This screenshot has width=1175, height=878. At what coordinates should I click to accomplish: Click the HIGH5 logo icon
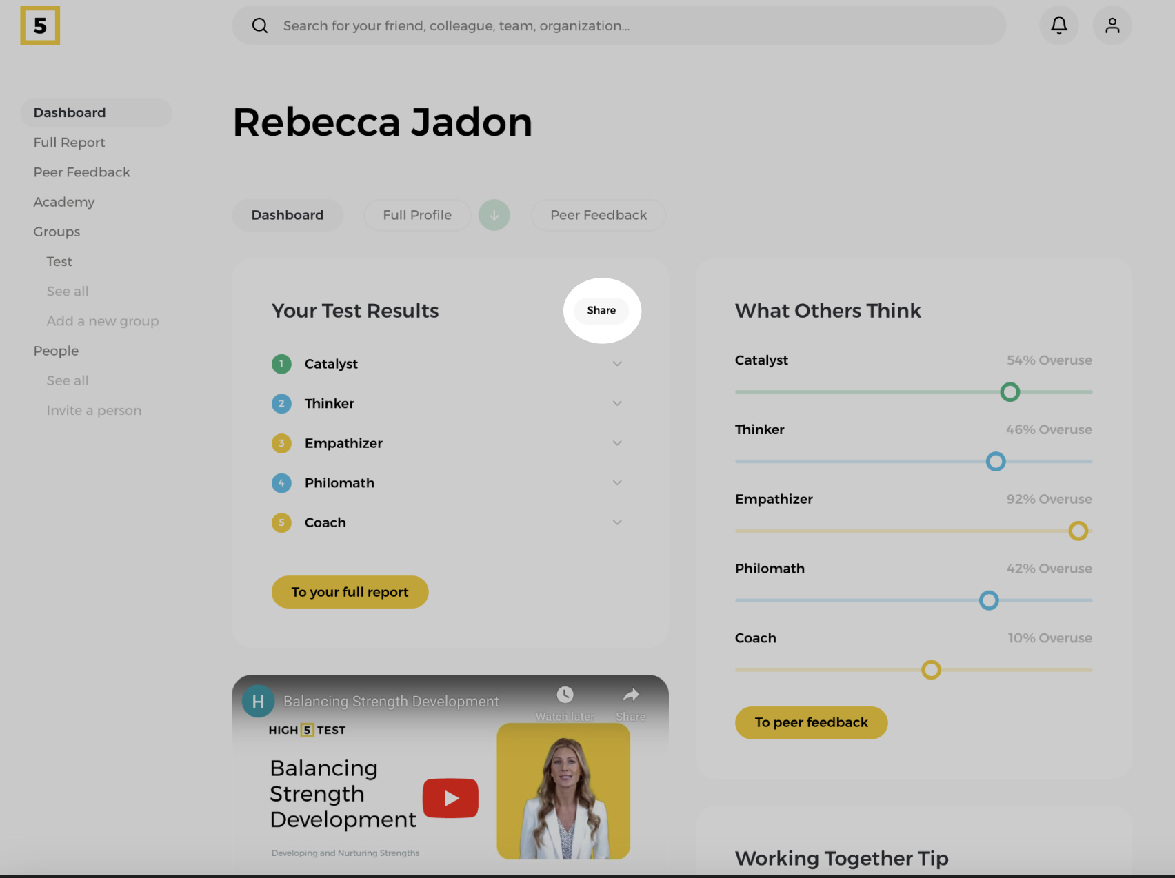tap(40, 25)
